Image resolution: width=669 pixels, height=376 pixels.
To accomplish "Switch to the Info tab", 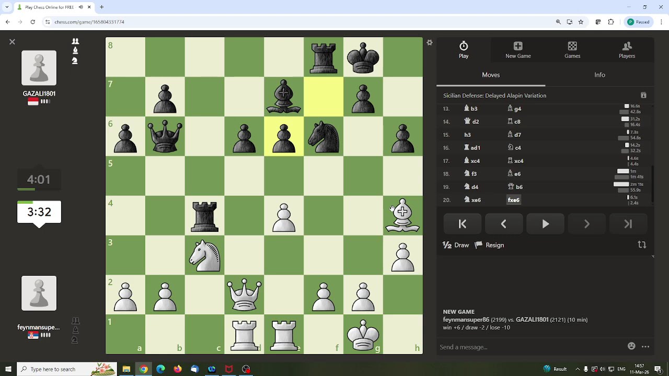I will [599, 75].
